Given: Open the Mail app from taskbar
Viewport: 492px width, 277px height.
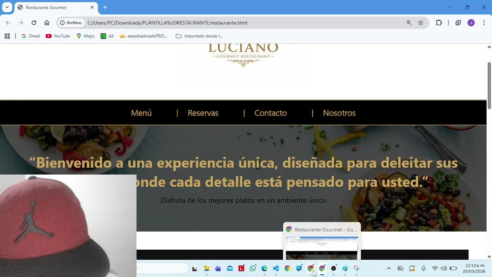Looking at the screenshot, I should tap(229, 269).
